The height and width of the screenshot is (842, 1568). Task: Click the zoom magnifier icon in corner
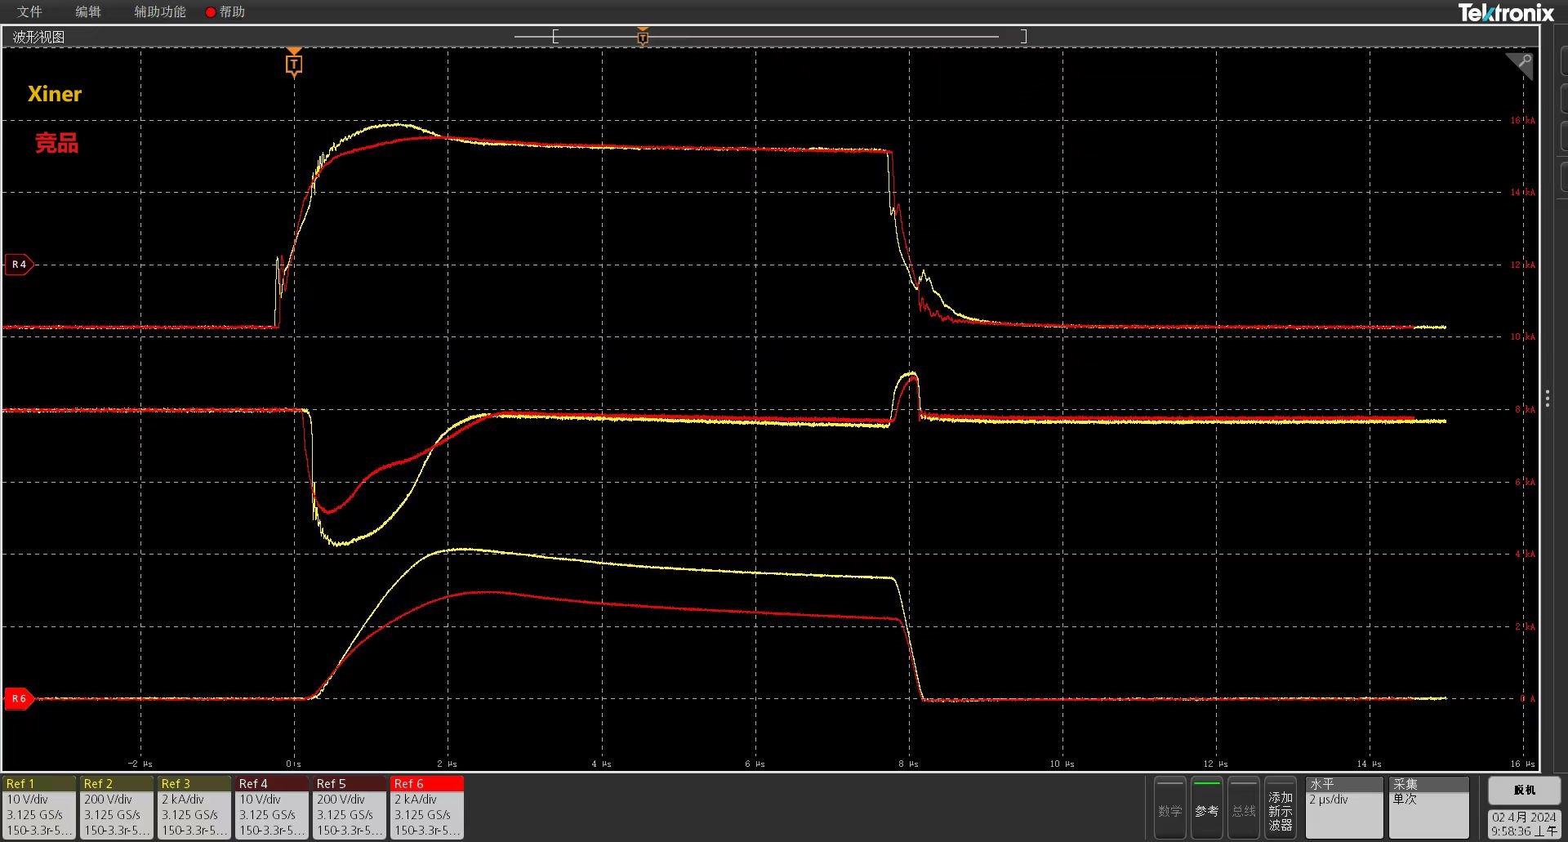(1520, 65)
